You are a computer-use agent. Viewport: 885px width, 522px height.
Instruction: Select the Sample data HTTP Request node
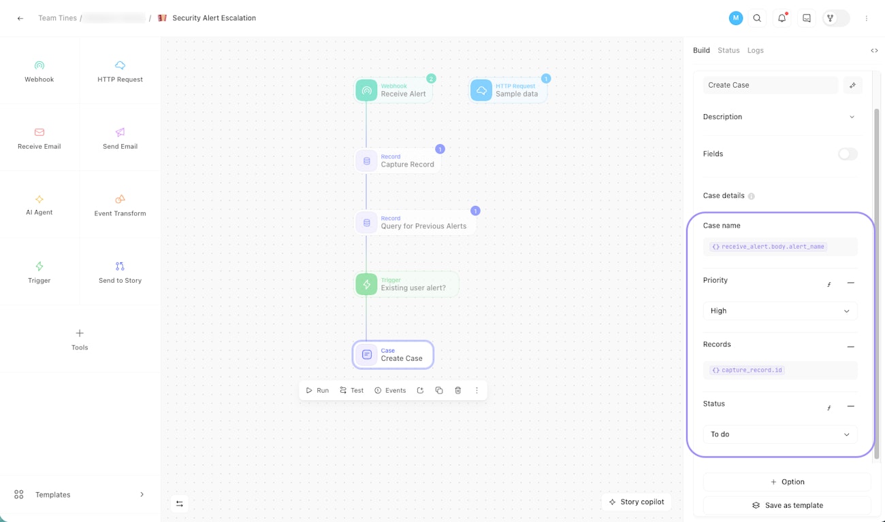click(x=509, y=90)
